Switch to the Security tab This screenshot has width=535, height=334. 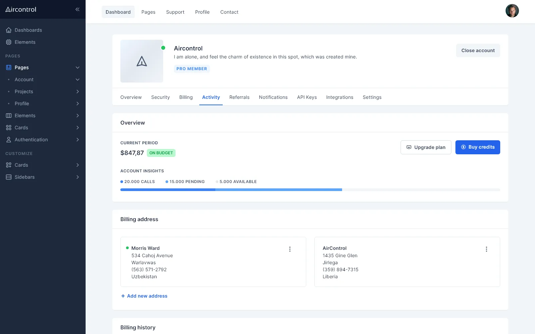(x=160, y=97)
